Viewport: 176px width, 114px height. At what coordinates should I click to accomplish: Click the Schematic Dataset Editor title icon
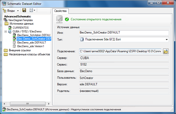point(4,4)
